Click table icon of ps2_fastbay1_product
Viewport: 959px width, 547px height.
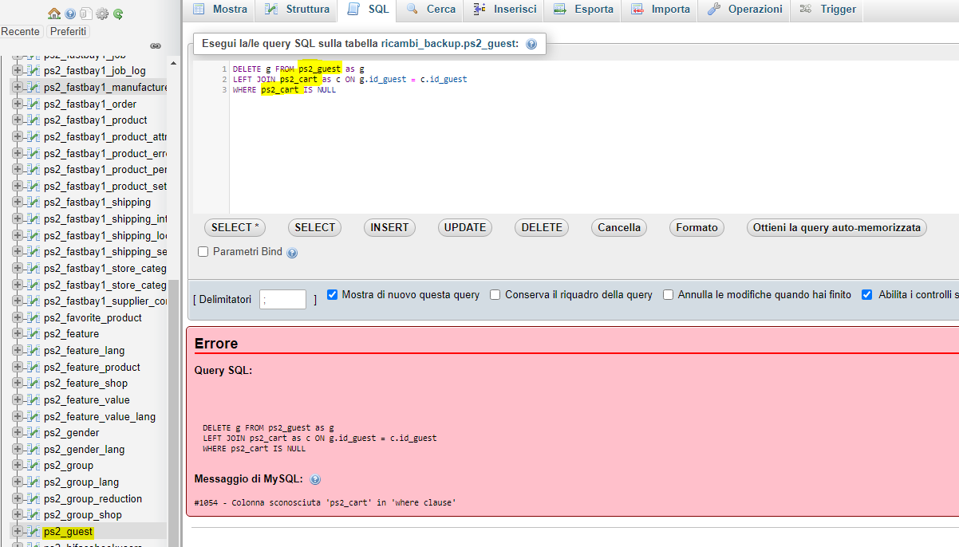coord(33,120)
